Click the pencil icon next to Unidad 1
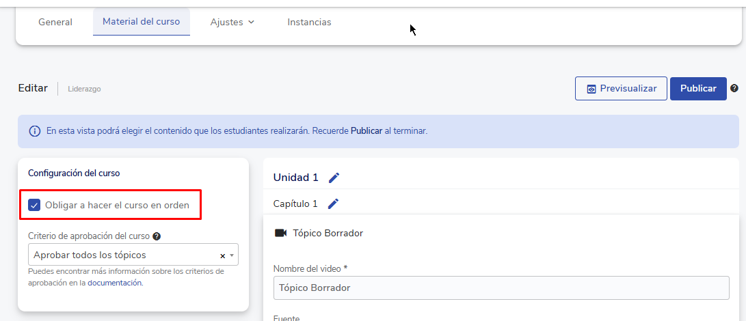 334,178
